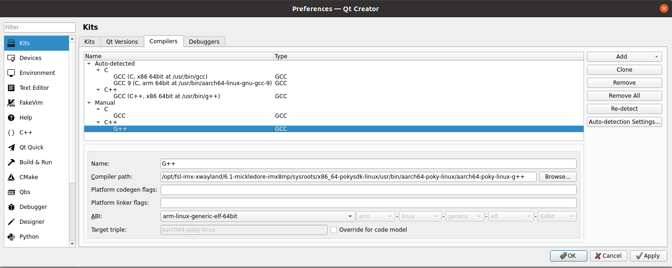This screenshot has height=268, width=672.
Task: Click the FakeVim icon
Action: click(11, 102)
